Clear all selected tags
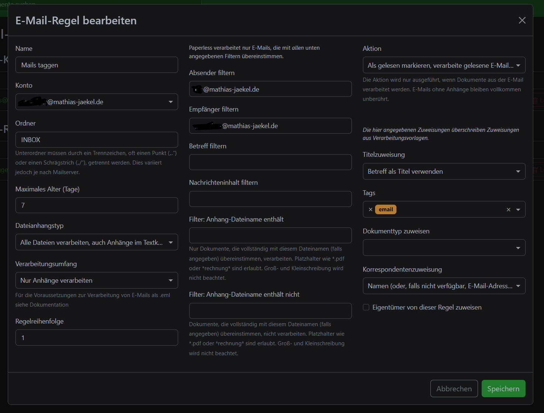This screenshot has width=544, height=413. pyautogui.click(x=508, y=209)
